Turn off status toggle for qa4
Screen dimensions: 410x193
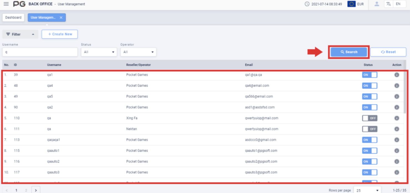click(x=369, y=85)
